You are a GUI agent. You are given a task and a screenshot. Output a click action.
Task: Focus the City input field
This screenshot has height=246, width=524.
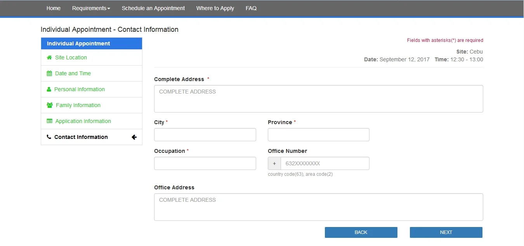(x=205, y=135)
